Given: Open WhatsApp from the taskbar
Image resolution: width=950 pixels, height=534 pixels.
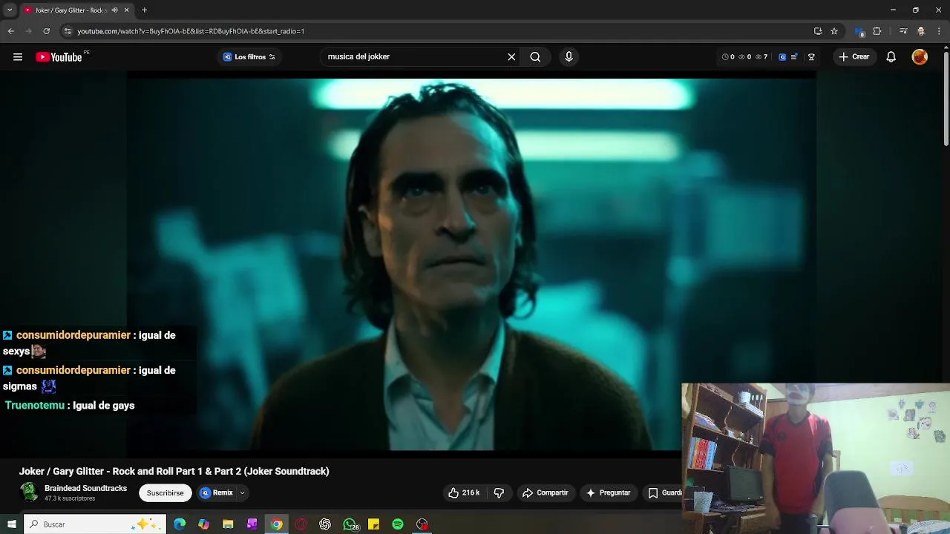Looking at the screenshot, I should (x=350, y=524).
